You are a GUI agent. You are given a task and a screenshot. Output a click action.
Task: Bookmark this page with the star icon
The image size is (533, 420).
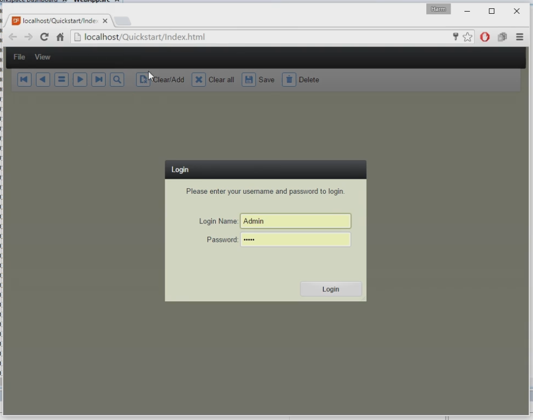(x=468, y=37)
